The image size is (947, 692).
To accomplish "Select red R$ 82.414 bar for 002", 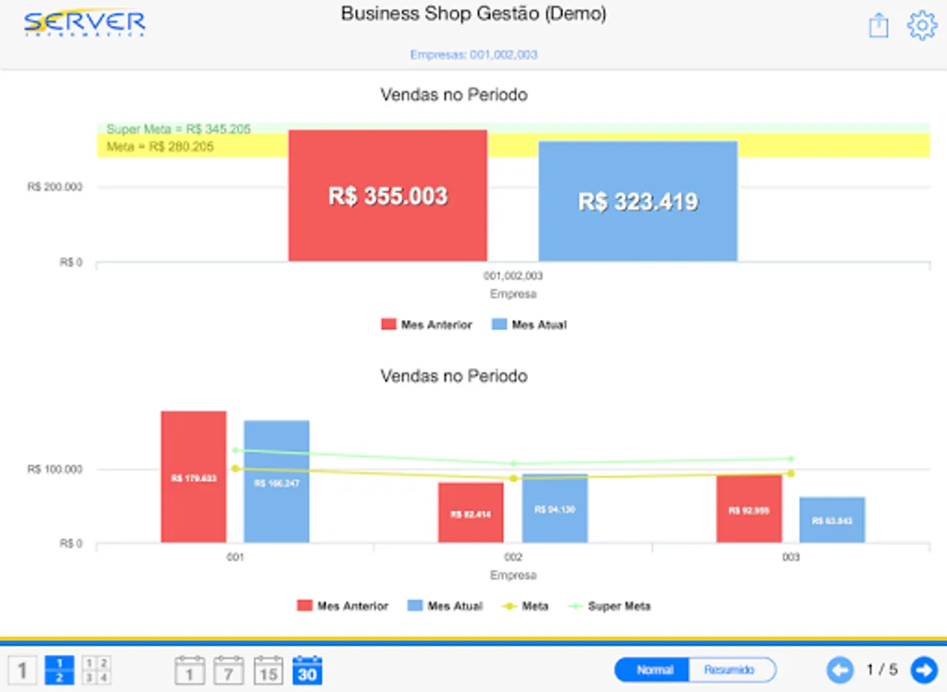I will (471, 513).
